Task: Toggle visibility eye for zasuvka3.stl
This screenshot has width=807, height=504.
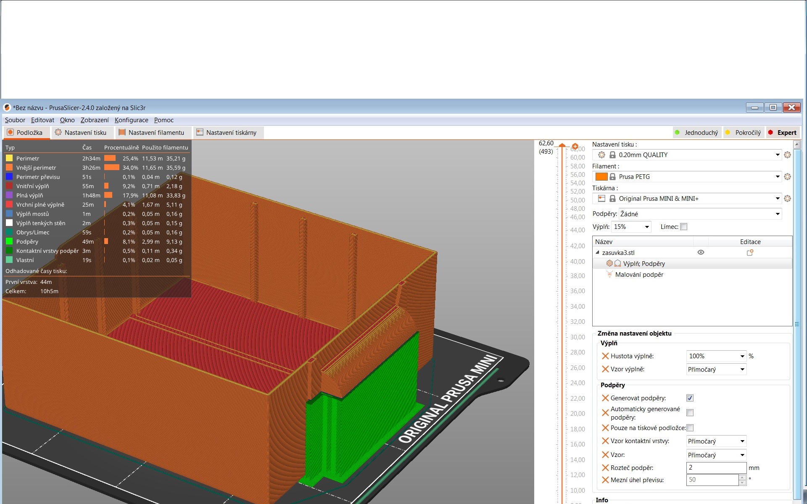Action: pyautogui.click(x=701, y=252)
